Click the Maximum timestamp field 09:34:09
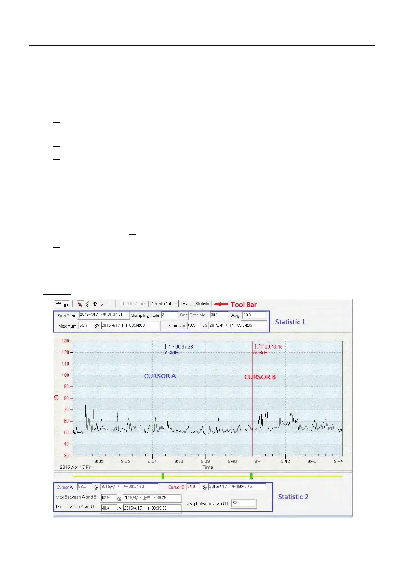This screenshot has width=402, height=562. tap(130, 326)
